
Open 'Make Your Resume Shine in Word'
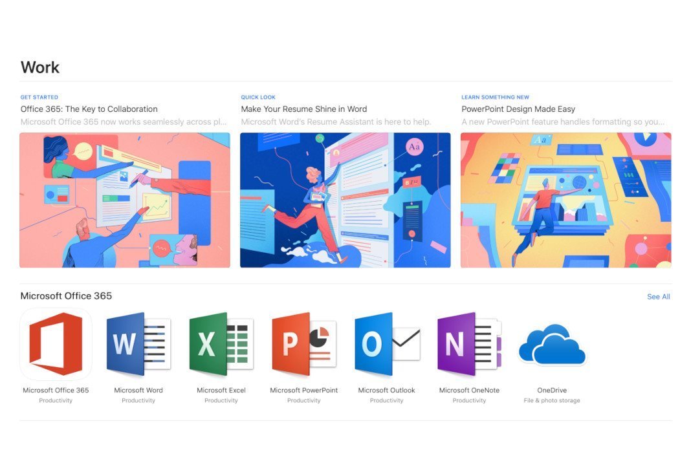click(x=303, y=109)
